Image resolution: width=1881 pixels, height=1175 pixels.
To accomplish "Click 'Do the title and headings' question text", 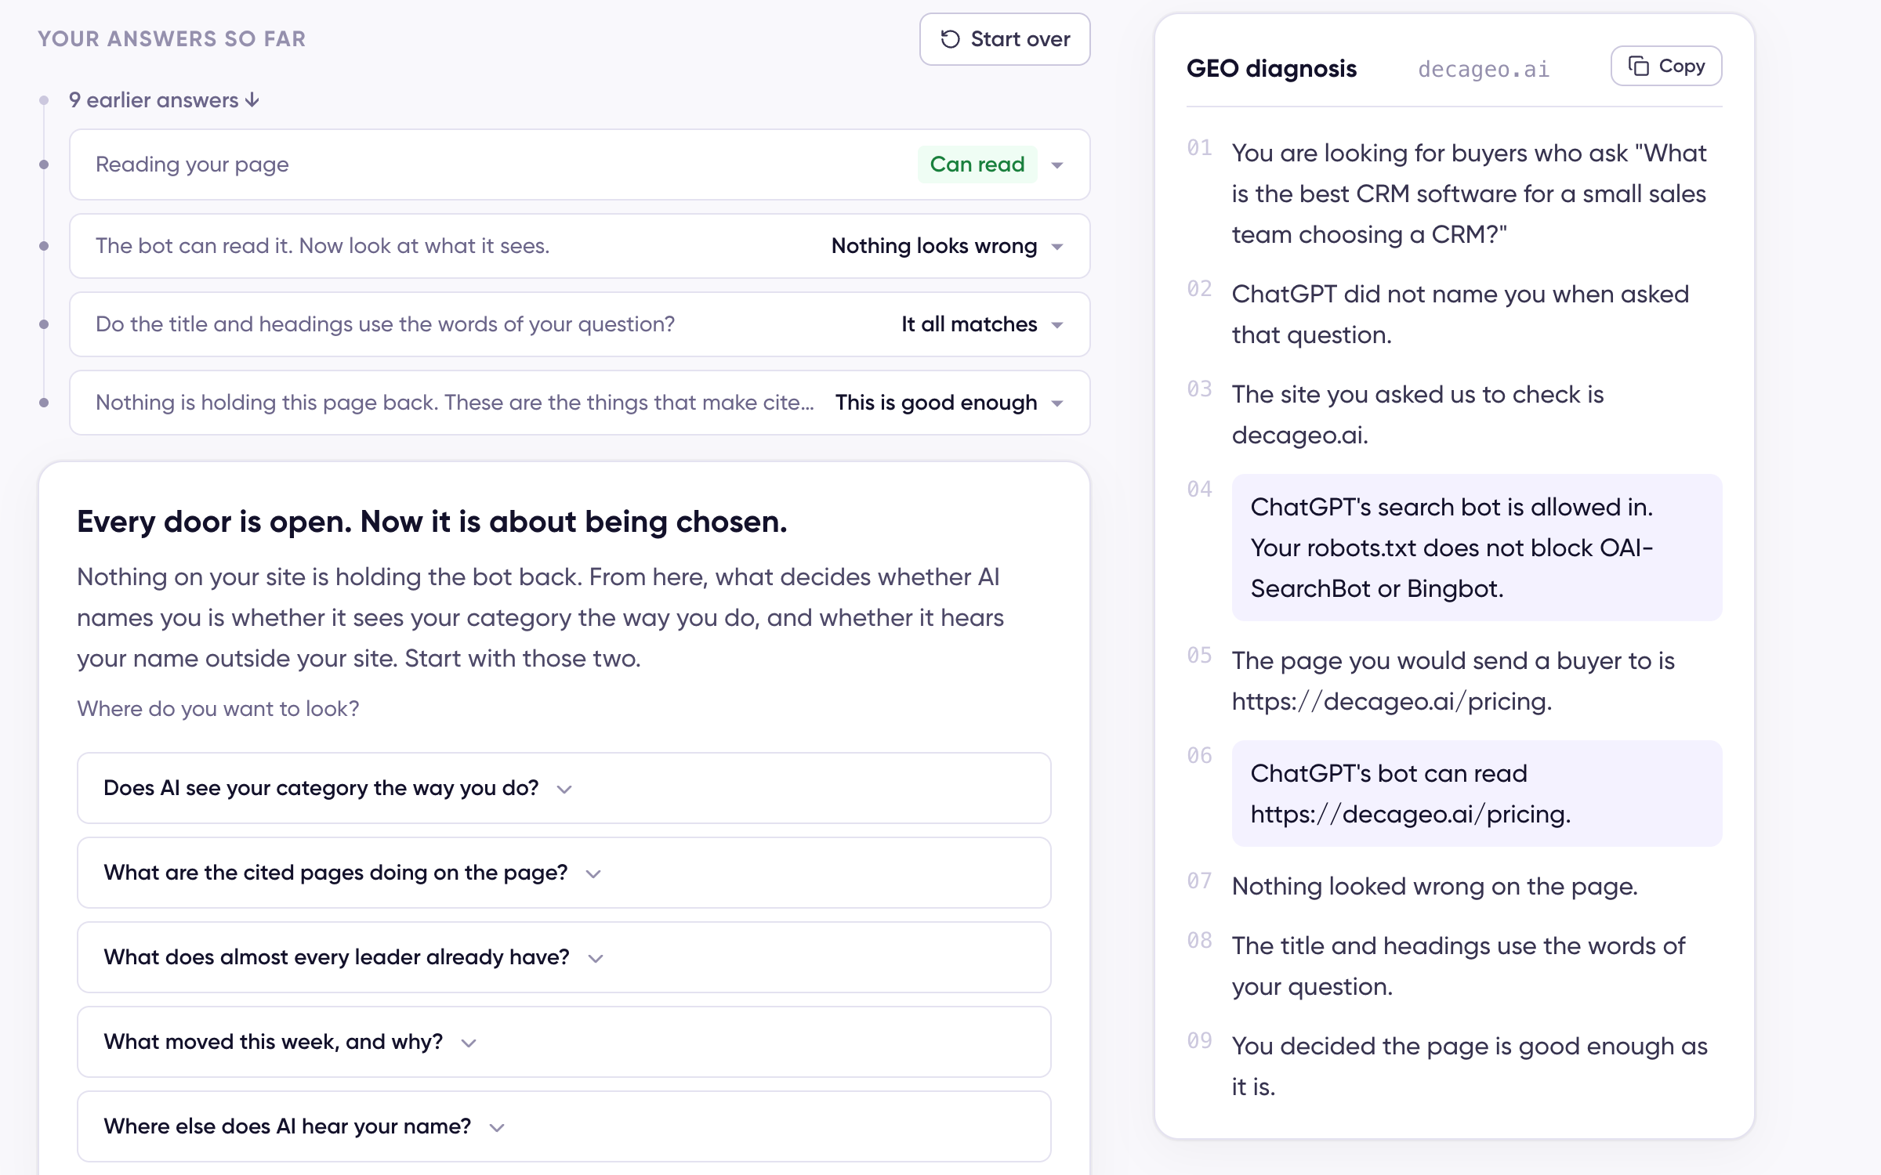I will tap(385, 324).
